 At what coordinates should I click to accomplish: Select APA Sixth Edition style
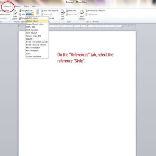tap(37, 21)
